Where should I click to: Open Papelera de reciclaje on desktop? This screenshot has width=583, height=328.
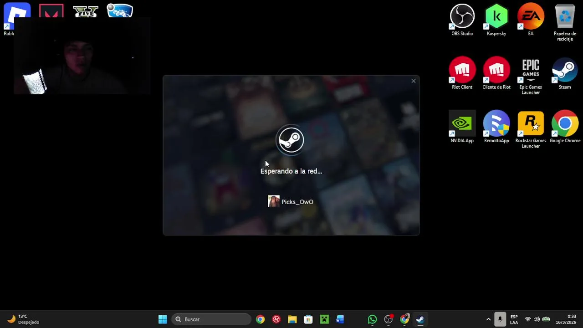565,22
